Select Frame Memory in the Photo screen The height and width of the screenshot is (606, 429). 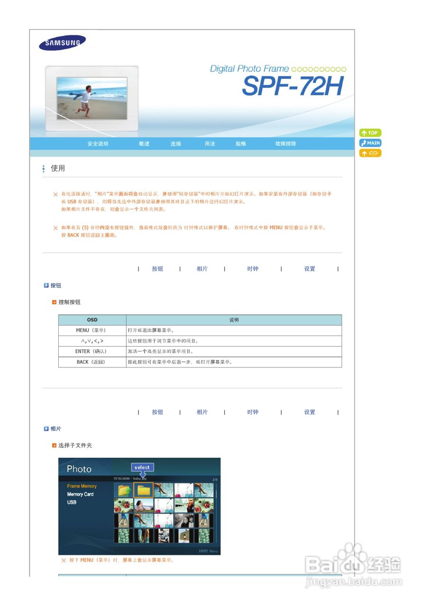coord(82,486)
